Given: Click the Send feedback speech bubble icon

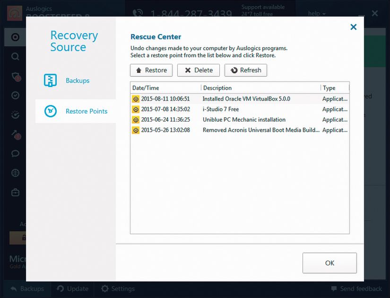Looking at the screenshot, I should point(334,289).
